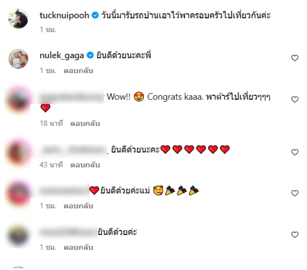Click the '1 ชม.' timestamp under tucknuipooh's caption
The width and height of the screenshot is (307, 270).
[48, 30]
